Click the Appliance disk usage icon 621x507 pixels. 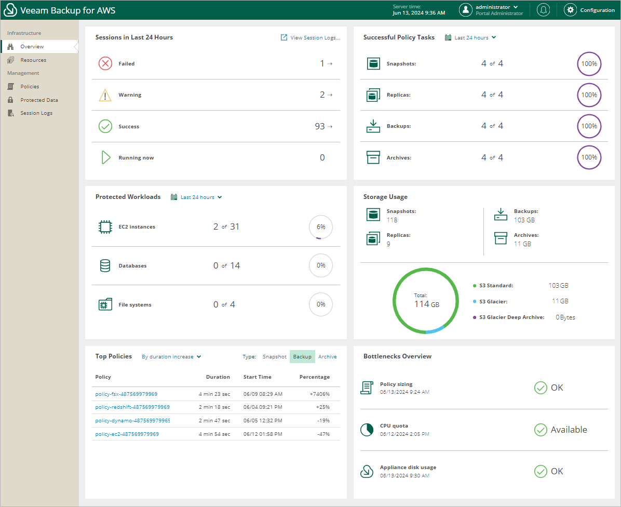(x=367, y=471)
